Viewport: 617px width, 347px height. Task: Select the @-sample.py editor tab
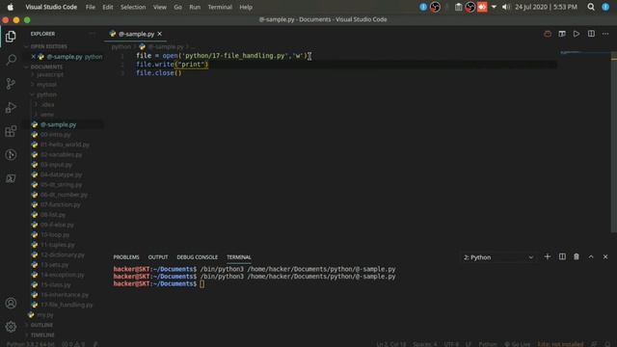pos(135,34)
